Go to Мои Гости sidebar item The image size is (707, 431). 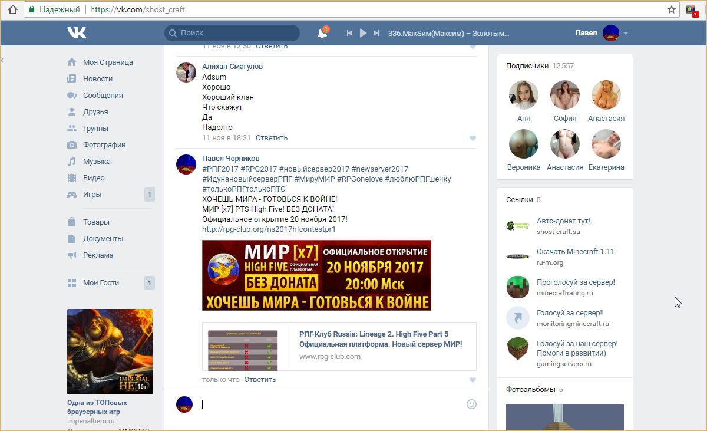[101, 282]
